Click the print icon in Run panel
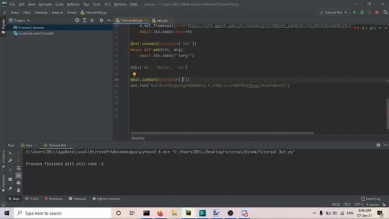The height and width of the screenshot is (219, 389). click(18, 183)
